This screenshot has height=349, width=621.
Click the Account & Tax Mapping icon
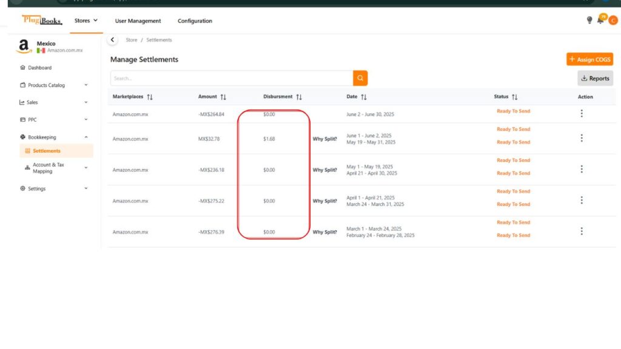click(27, 168)
